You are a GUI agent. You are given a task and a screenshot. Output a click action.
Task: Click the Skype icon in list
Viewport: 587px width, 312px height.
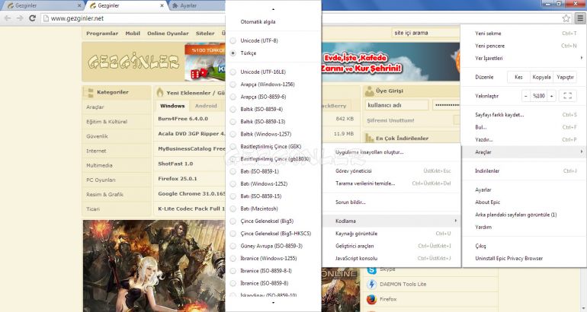click(371, 269)
